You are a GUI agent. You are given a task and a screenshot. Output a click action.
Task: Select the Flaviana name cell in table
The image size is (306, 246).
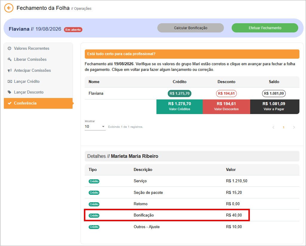(x=96, y=94)
